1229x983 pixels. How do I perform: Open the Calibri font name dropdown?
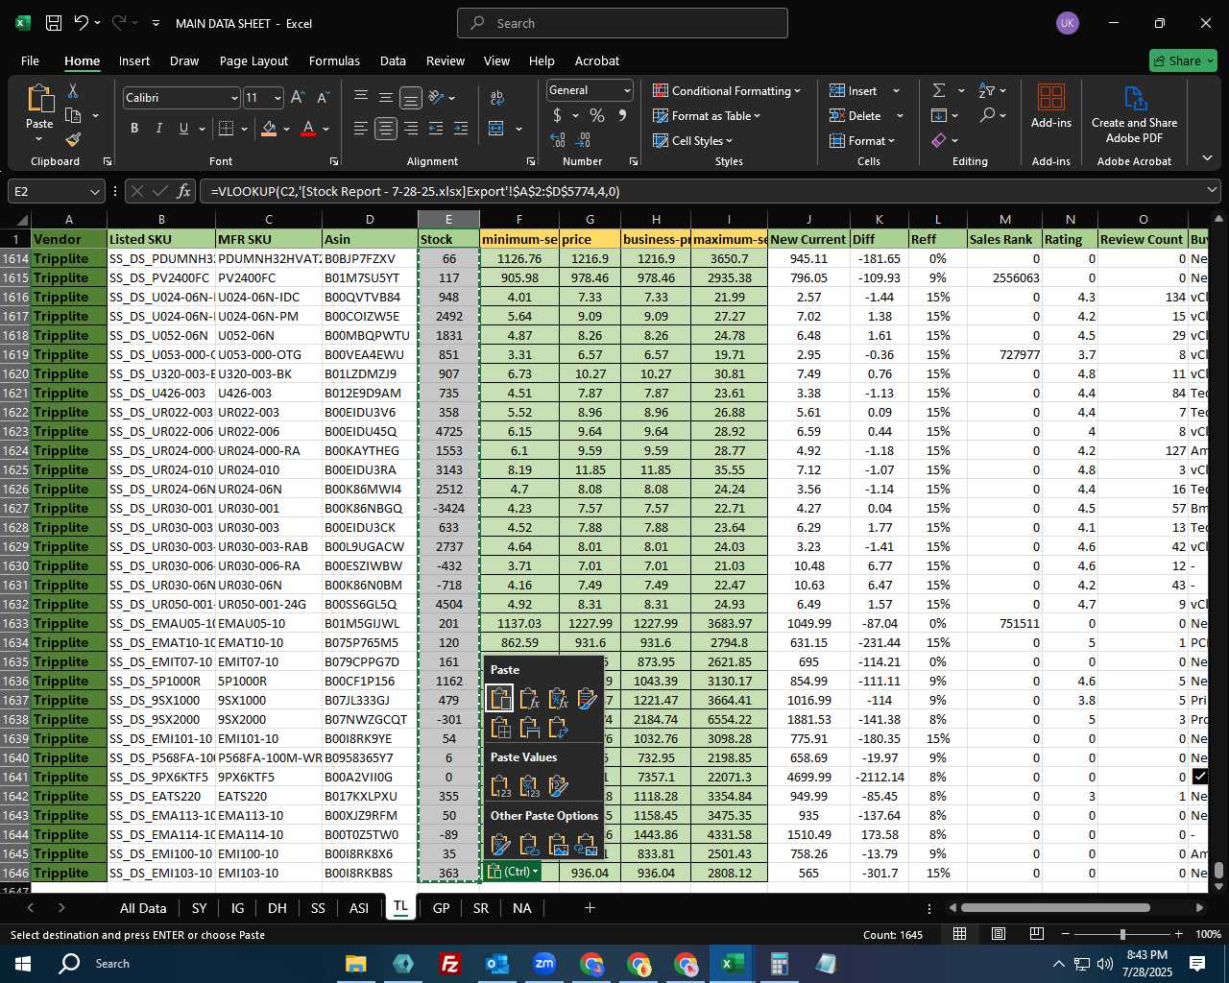(233, 98)
